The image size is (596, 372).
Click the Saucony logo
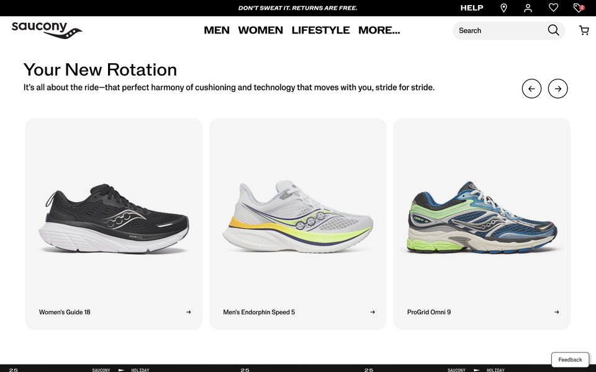pos(47,30)
